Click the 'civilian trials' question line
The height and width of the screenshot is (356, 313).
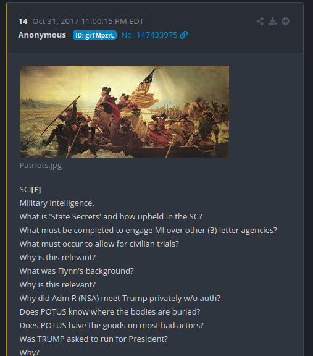[x=99, y=244]
